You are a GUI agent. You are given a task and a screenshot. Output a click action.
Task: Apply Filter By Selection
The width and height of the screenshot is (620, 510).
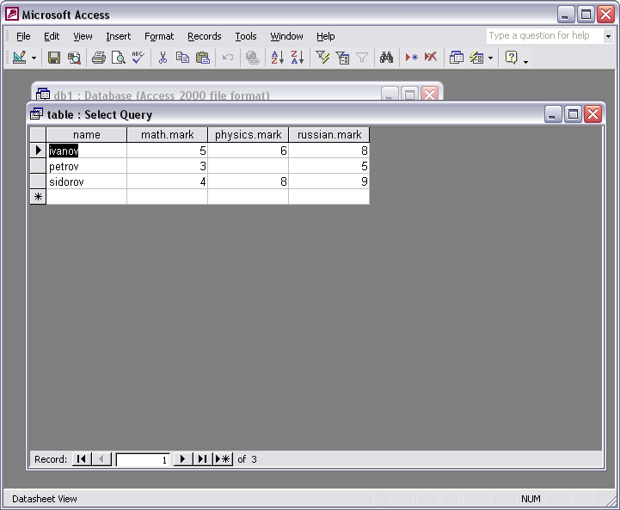[x=322, y=58]
